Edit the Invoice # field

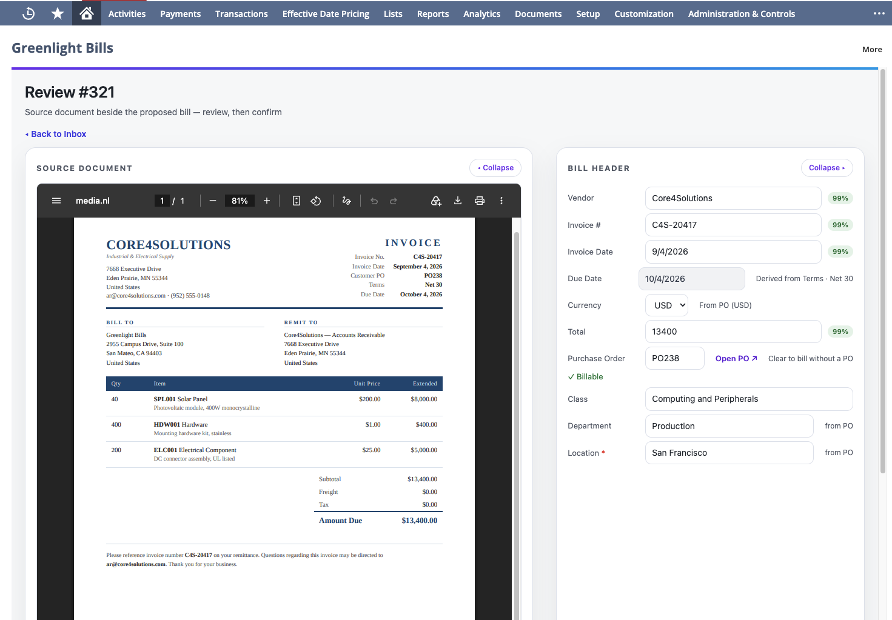[x=733, y=225]
